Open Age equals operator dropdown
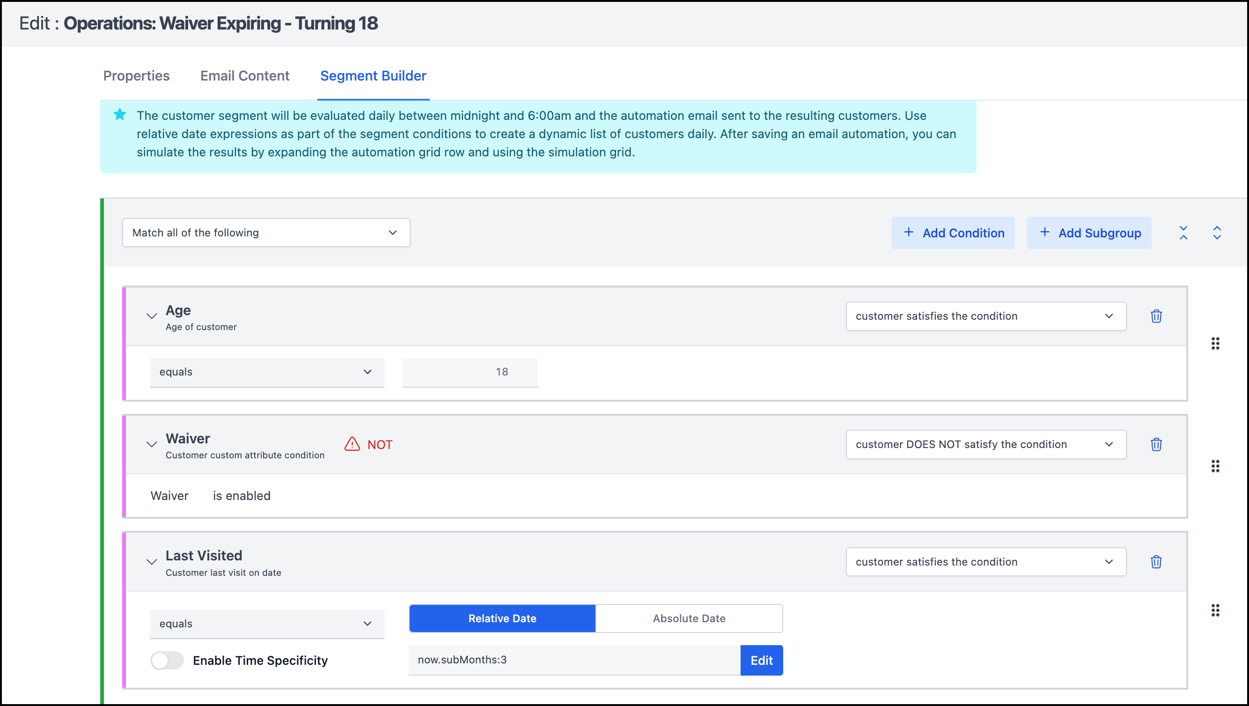Screen dimensions: 1249x706 pyautogui.click(x=267, y=372)
